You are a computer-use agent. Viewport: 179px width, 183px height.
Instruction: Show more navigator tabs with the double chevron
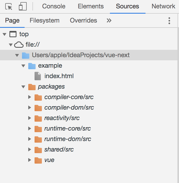[109, 20]
